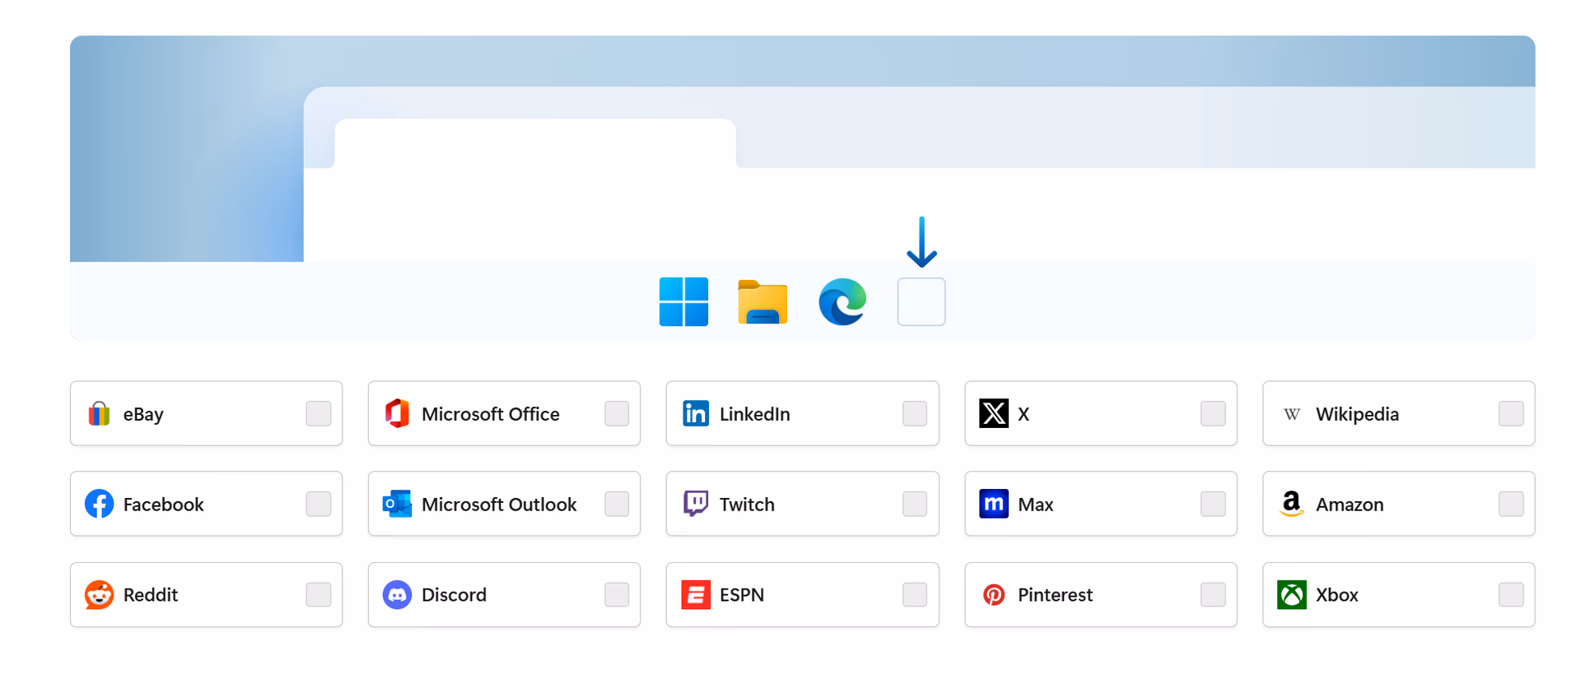The width and height of the screenshot is (1581, 698).
Task: Click the Discord logo icon
Action: pos(398,594)
